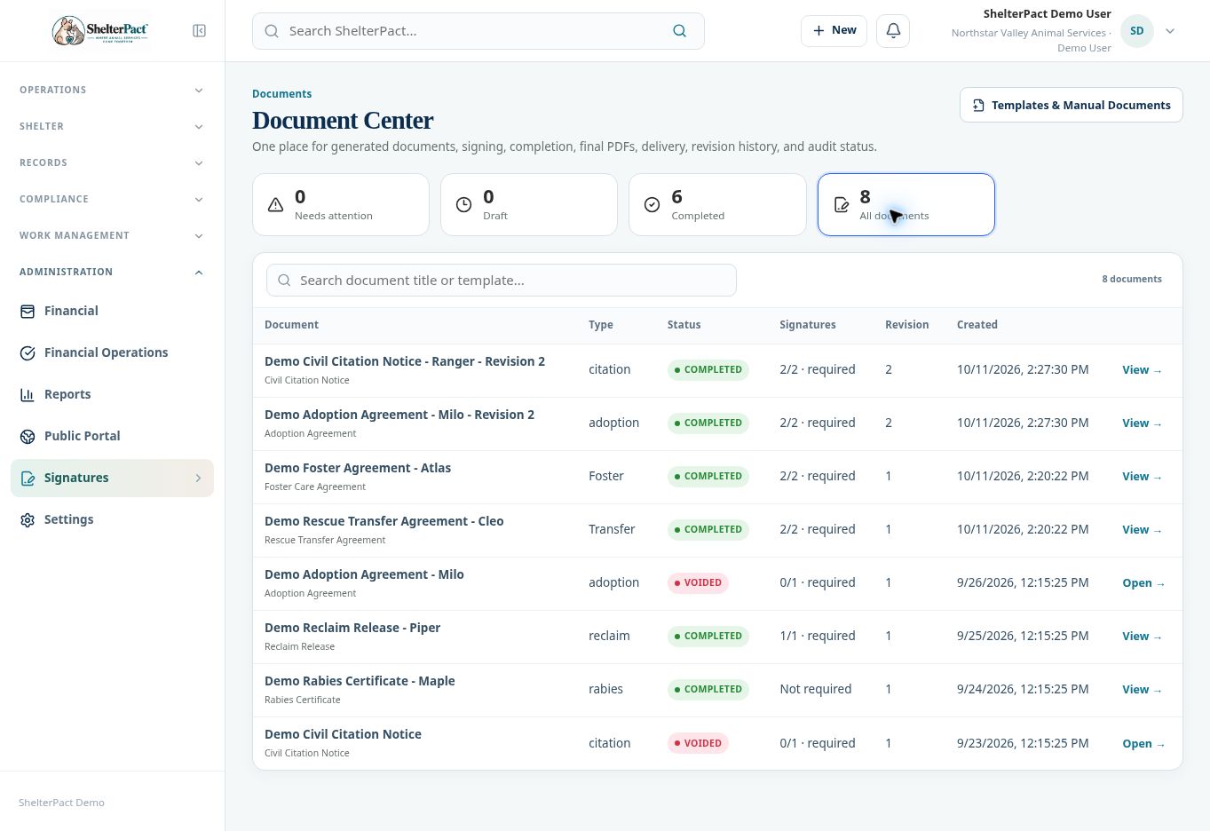The height and width of the screenshot is (831, 1210).
Task: Open Templates & Manual Documents
Action: point(1071,105)
